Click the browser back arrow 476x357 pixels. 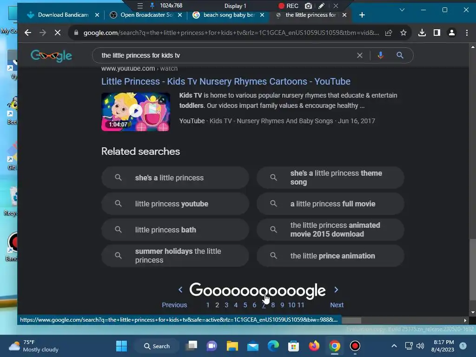click(27, 33)
